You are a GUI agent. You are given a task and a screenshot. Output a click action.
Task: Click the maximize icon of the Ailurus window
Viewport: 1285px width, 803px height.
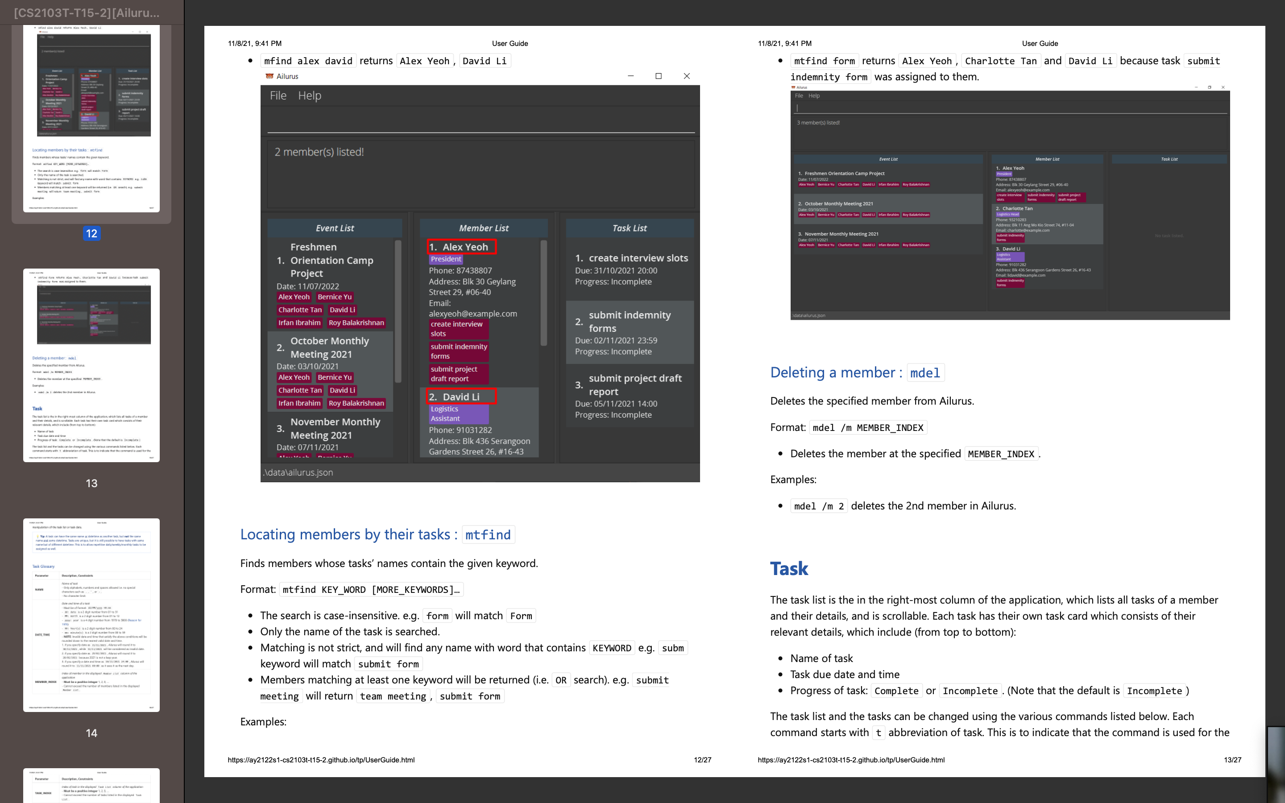[x=659, y=76]
